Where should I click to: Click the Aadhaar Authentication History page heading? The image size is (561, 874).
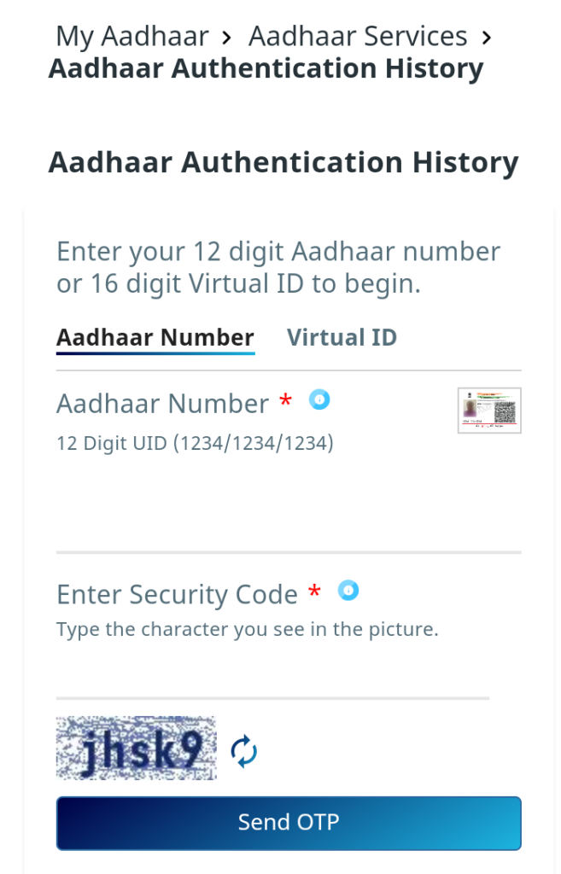coord(283,163)
